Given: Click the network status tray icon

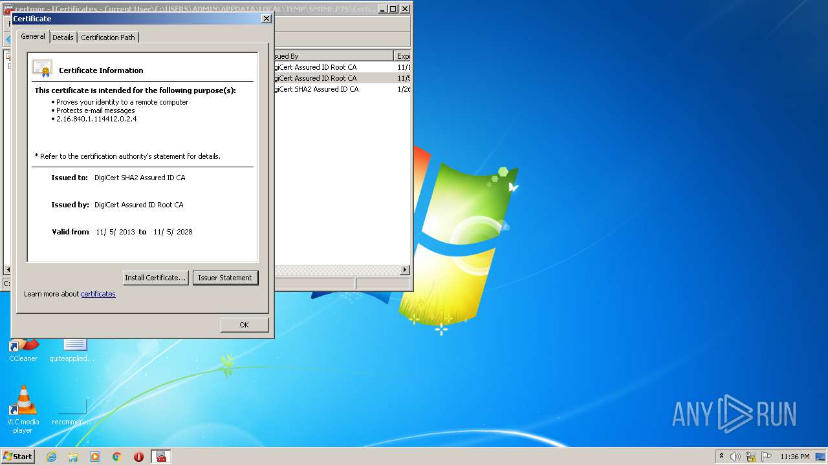Looking at the screenshot, I should 751,457.
